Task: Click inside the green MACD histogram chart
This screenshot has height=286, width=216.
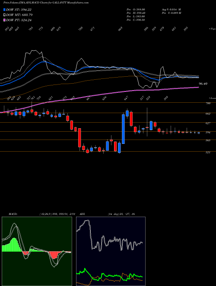Action: pos(37,251)
